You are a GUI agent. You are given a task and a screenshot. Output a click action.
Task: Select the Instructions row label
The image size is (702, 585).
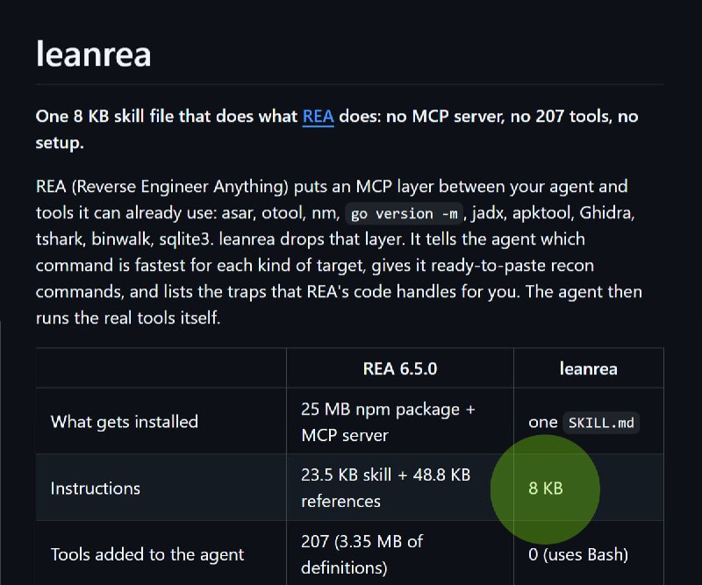click(x=96, y=488)
